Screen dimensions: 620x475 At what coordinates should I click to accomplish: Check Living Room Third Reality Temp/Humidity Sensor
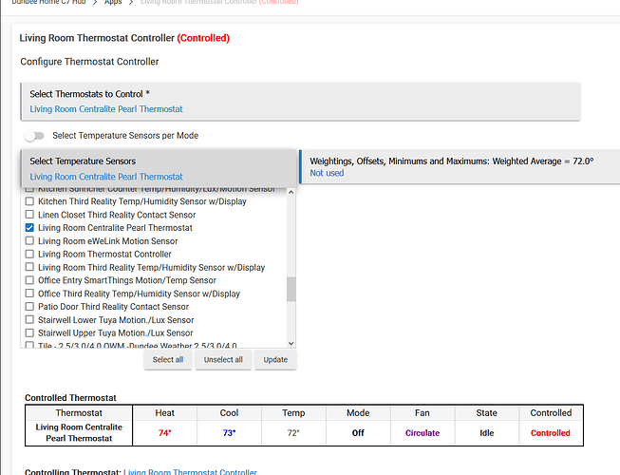[x=29, y=267]
